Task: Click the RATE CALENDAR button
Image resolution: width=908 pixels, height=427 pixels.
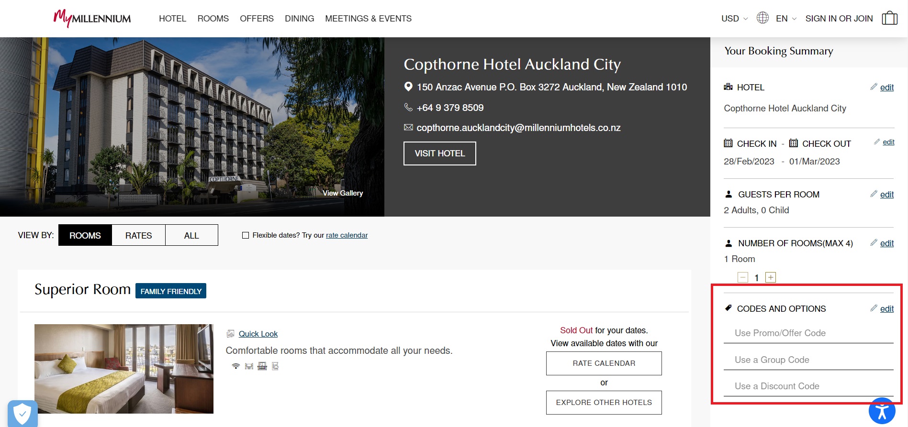Action: tap(604, 363)
